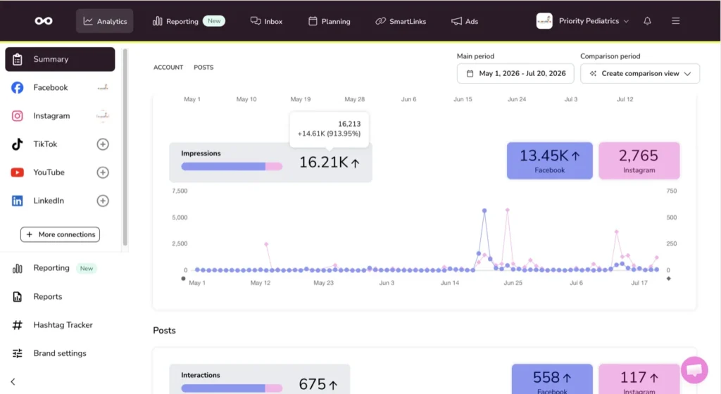Open the pink chat support bubble
The image size is (721, 394).
(694, 369)
